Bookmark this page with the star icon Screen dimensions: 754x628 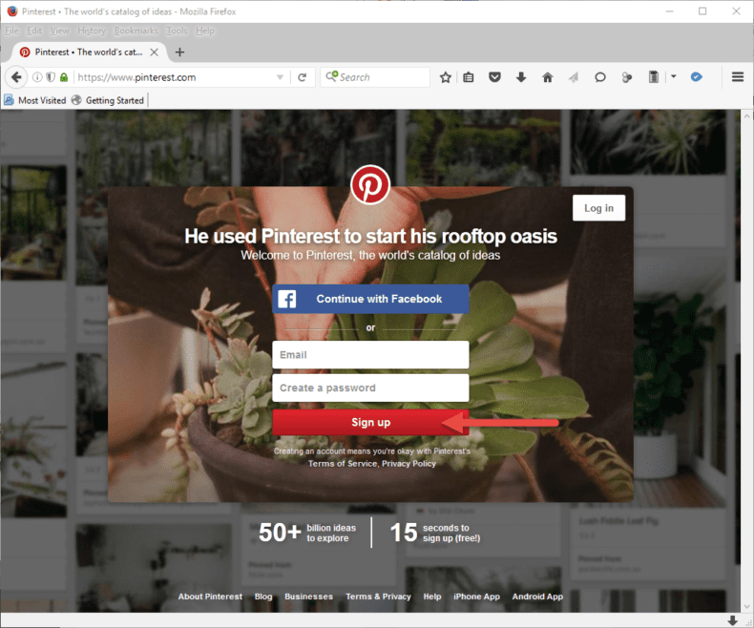pos(446,77)
